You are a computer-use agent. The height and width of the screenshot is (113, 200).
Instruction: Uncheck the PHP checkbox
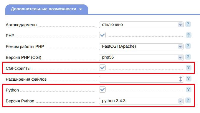102,35
